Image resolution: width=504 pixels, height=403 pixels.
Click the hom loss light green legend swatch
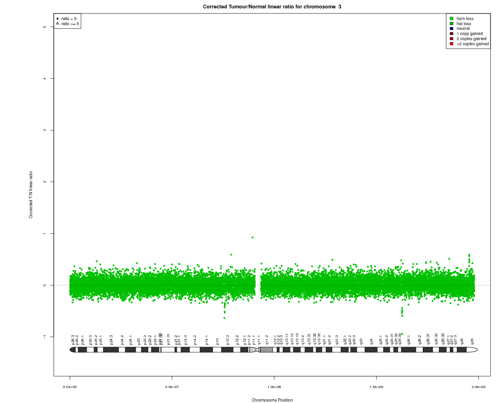click(452, 19)
